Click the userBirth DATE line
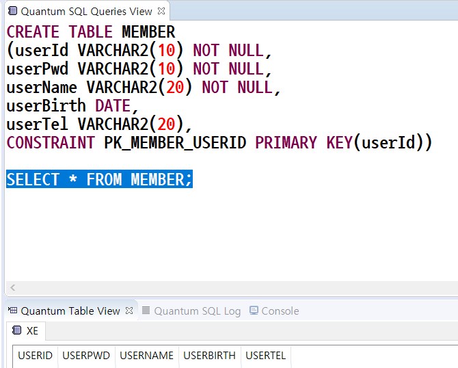 [72, 106]
